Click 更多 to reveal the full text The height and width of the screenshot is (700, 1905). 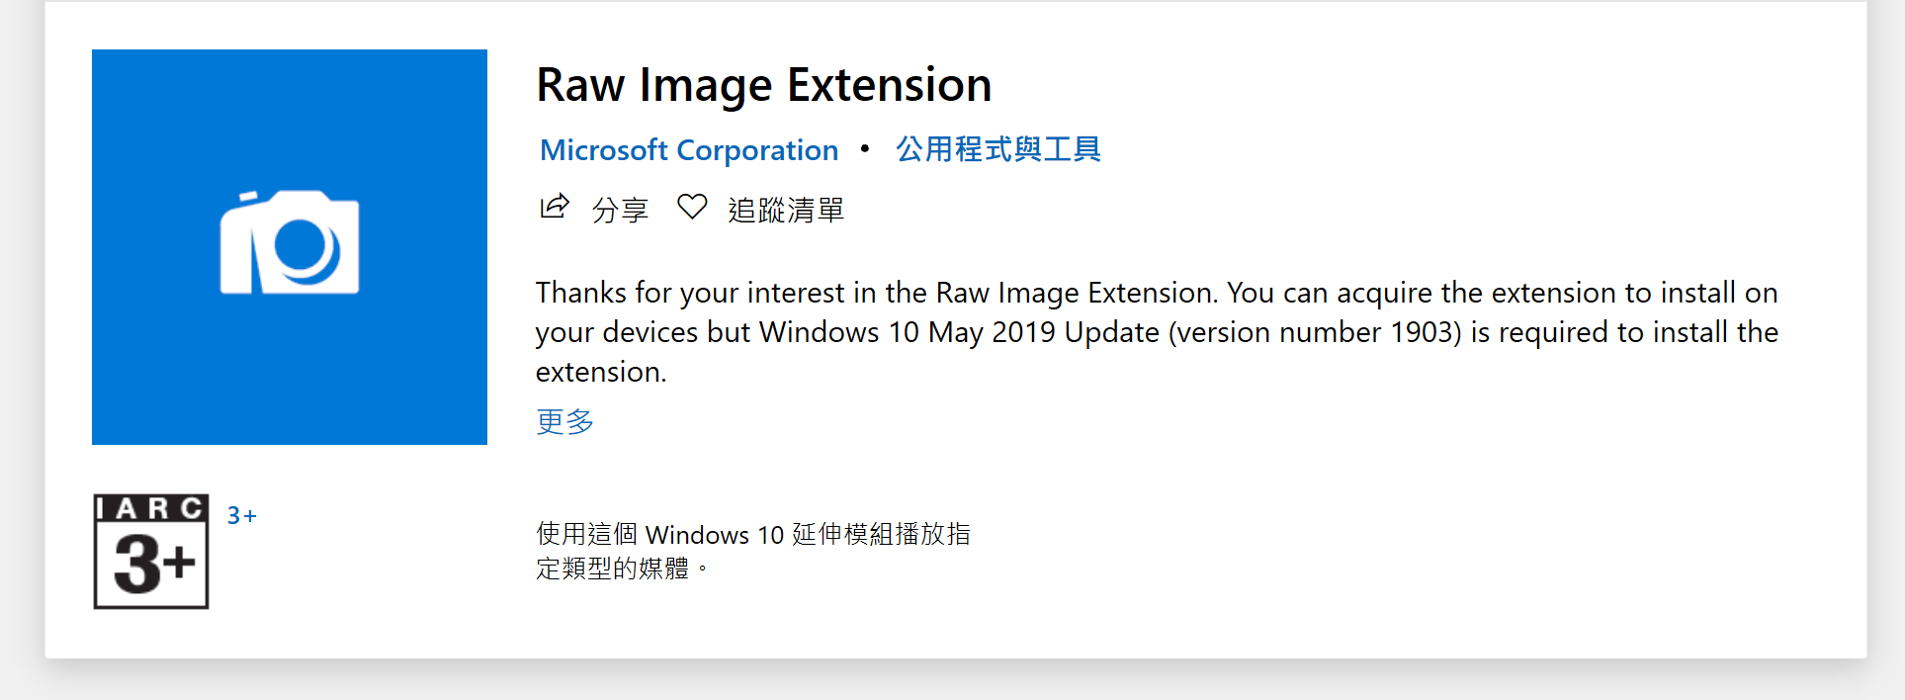pos(563,421)
